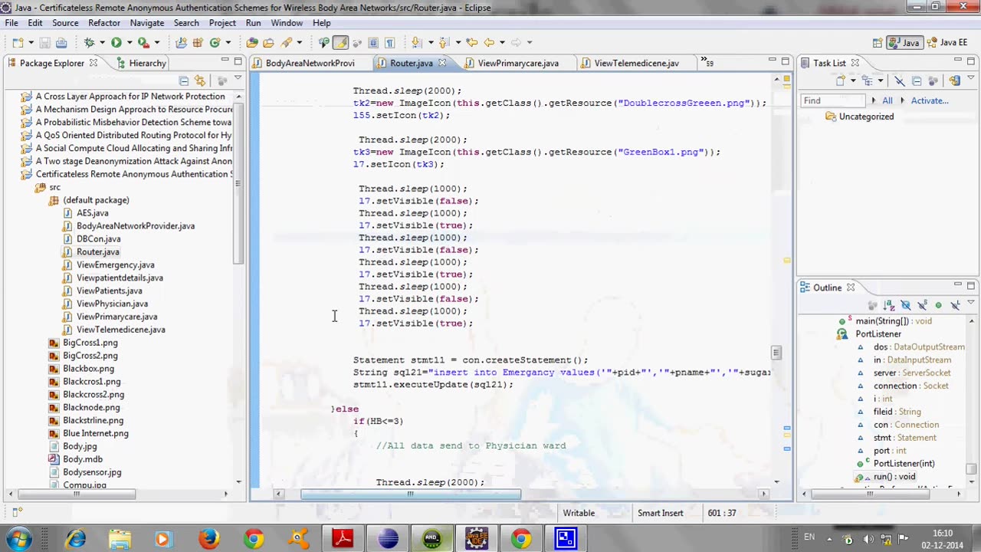The image size is (981, 552).
Task: Open the Outline view menu triangle
Action: 971,302
